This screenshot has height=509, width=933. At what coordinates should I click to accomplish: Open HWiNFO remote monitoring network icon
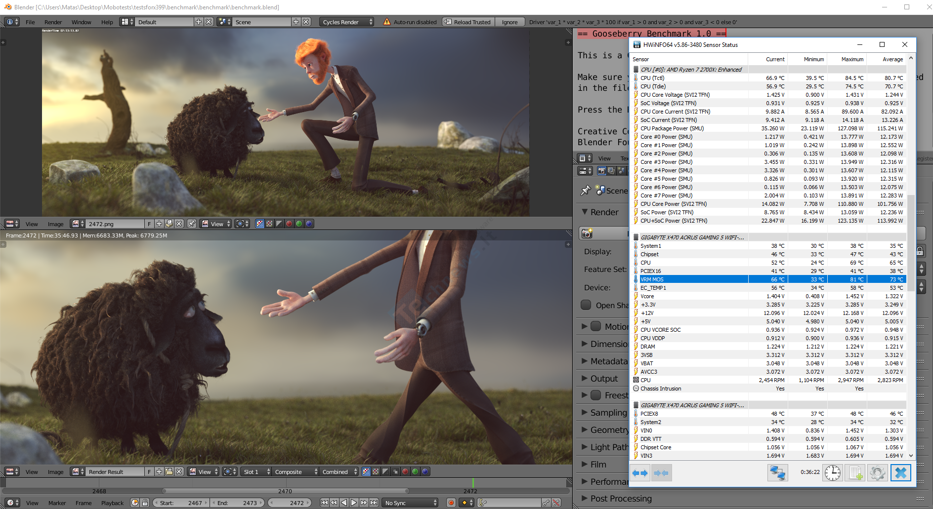(x=777, y=473)
